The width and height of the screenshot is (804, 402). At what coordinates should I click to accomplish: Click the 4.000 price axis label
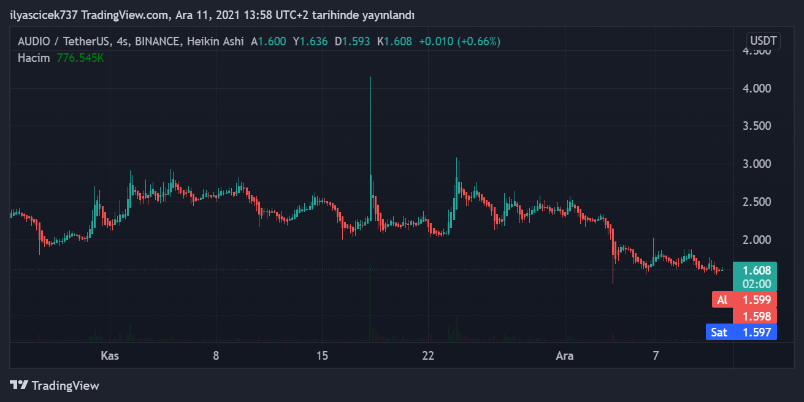[756, 88]
